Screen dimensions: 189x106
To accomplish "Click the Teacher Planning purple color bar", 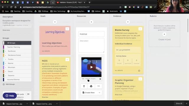I will [4, 47].
